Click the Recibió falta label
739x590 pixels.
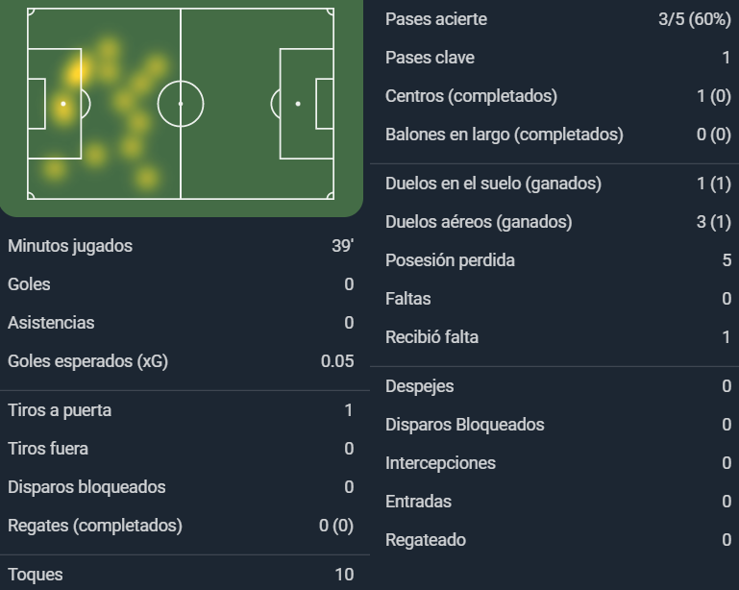(x=431, y=337)
